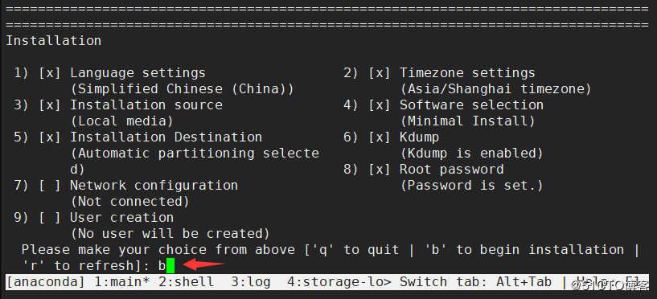Click the empty Network configuration checkbox

50,186
